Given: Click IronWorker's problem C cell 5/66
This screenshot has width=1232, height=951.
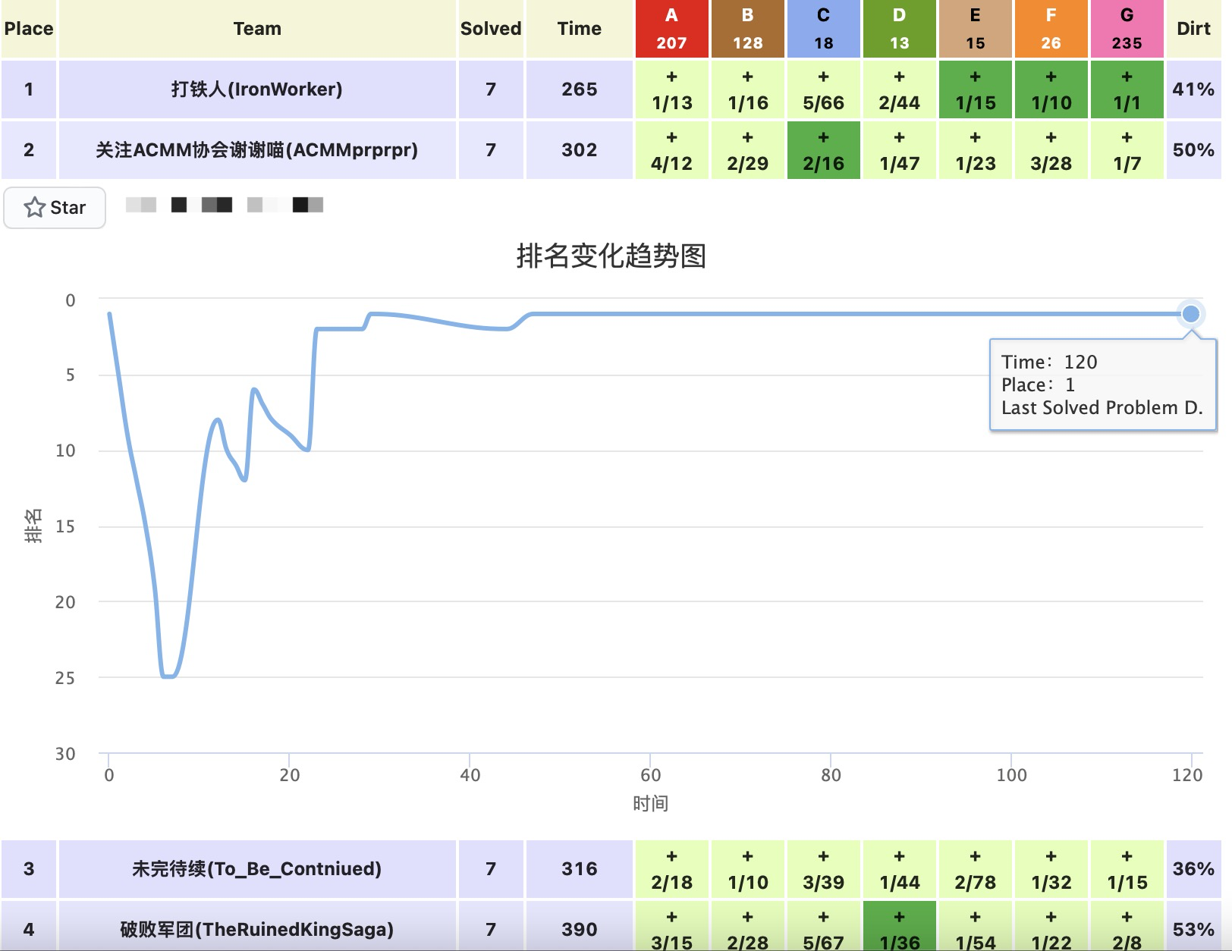Looking at the screenshot, I should pos(823,89).
